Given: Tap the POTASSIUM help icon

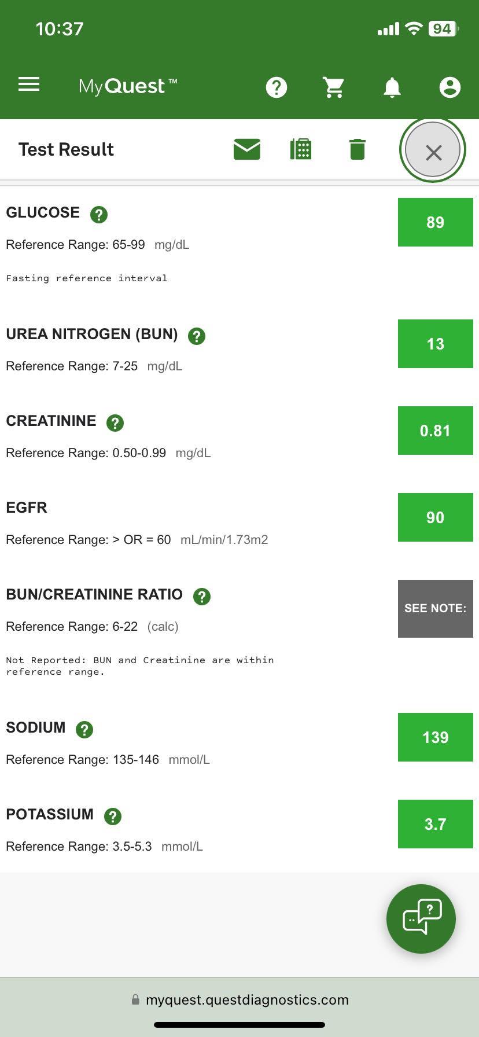Looking at the screenshot, I should click(x=113, y=817).
